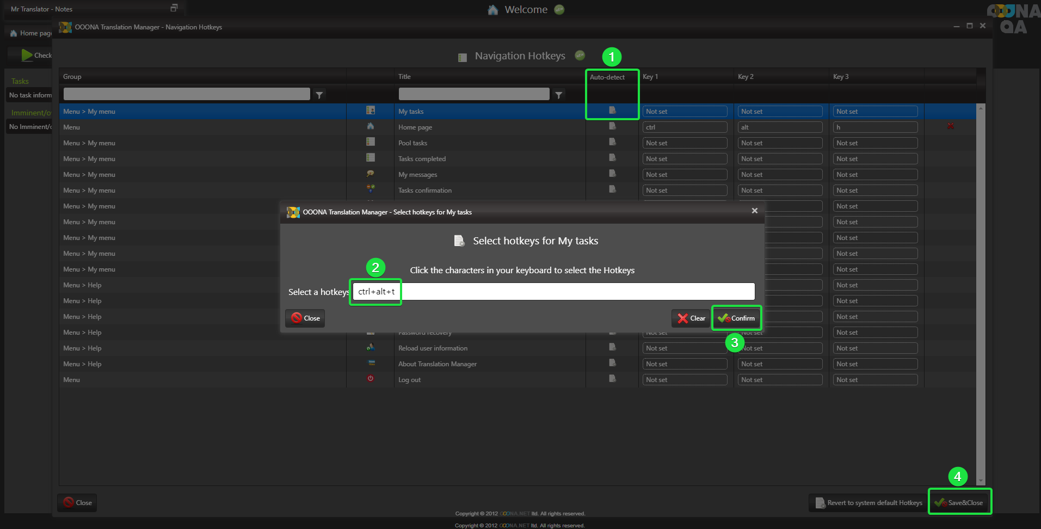The image size is (1041, 529).
Task: Click the Group filter text field
Action: [186, 94]
